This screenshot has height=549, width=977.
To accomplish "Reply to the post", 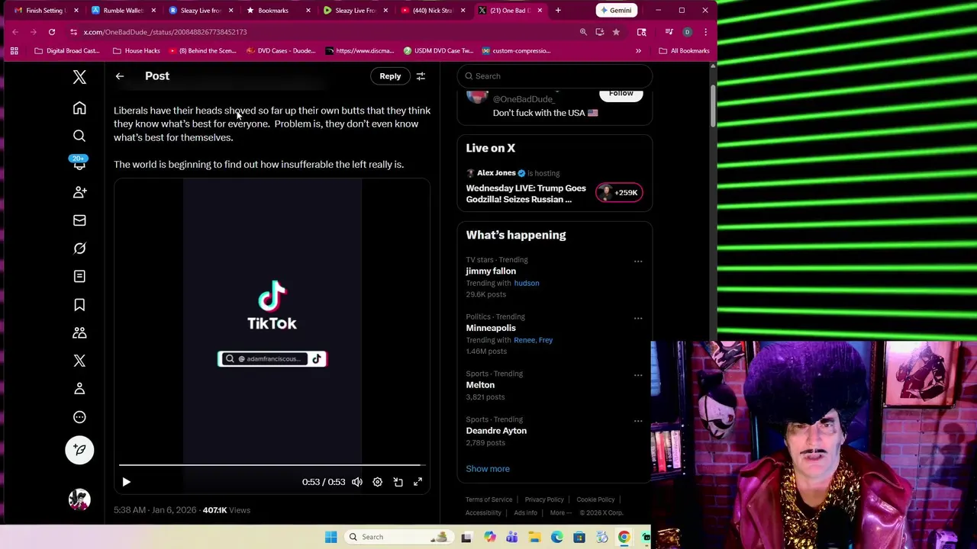I will (x=390, y=76).
